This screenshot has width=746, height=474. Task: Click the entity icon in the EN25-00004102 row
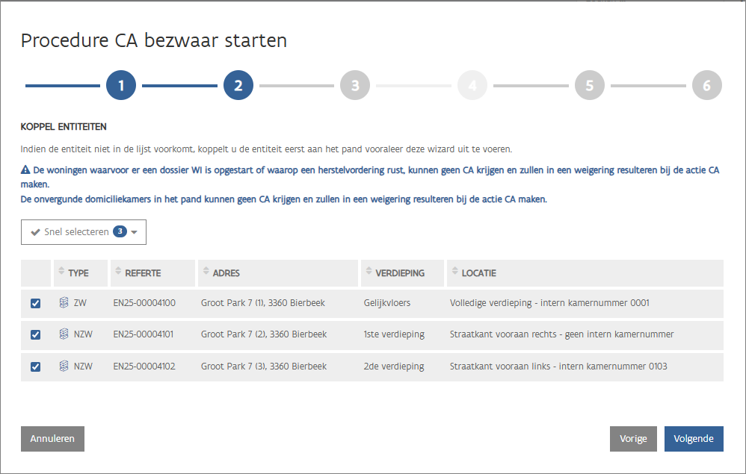(x=64, y=367)
